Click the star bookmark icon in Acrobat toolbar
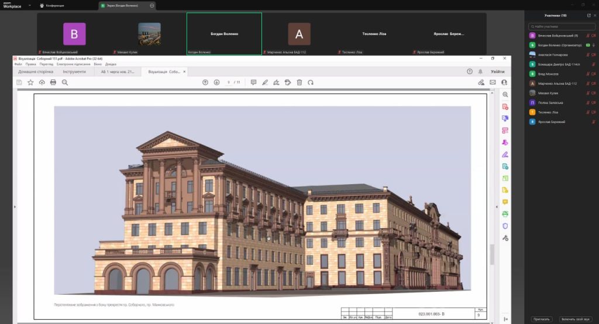The image size is (599, 324). [30, 82]
